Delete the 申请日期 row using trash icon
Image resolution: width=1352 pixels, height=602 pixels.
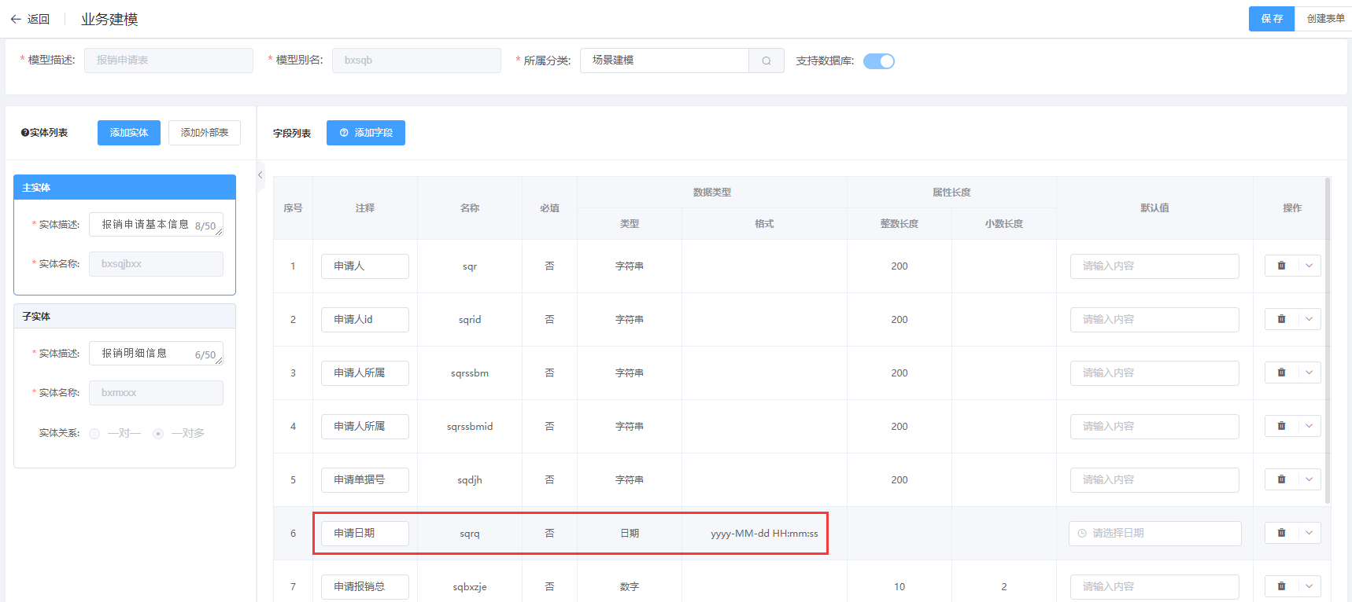(x=1281, y=533)
